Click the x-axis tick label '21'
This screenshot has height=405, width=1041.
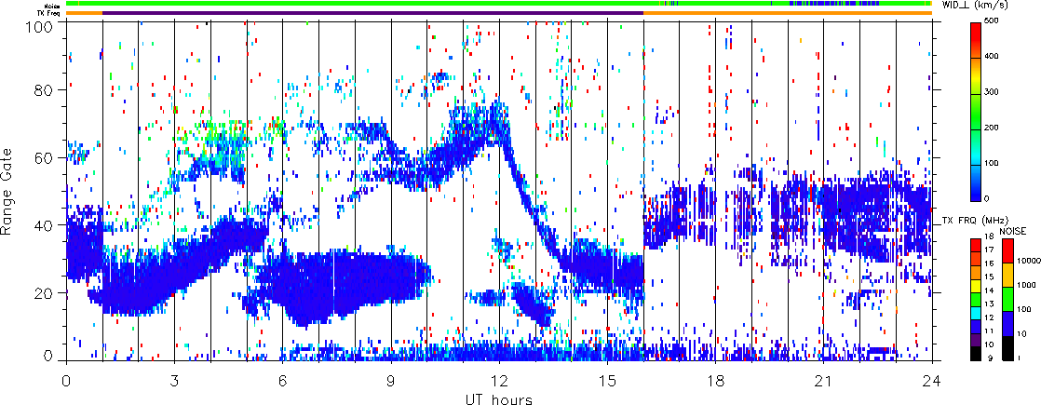[x=824, y=381]
